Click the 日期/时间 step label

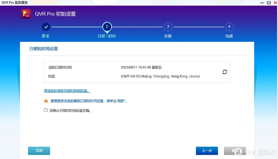pos(107,36)
